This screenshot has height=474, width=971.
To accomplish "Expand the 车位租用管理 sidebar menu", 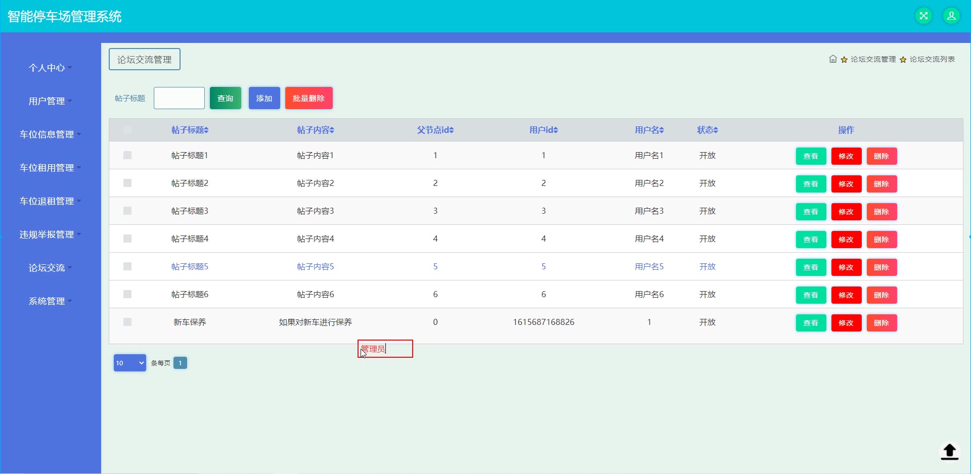I will [x=51, y=168].
